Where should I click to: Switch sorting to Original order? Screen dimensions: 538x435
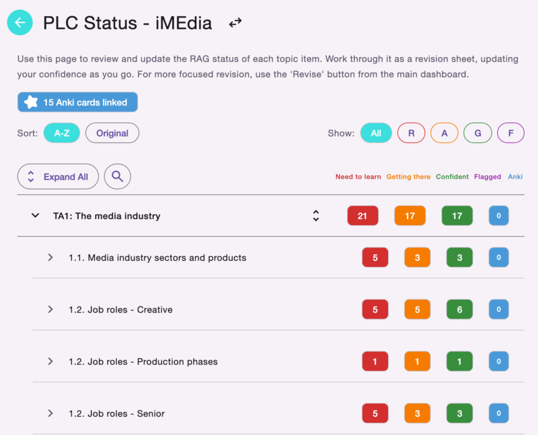[x=112, y=132]
